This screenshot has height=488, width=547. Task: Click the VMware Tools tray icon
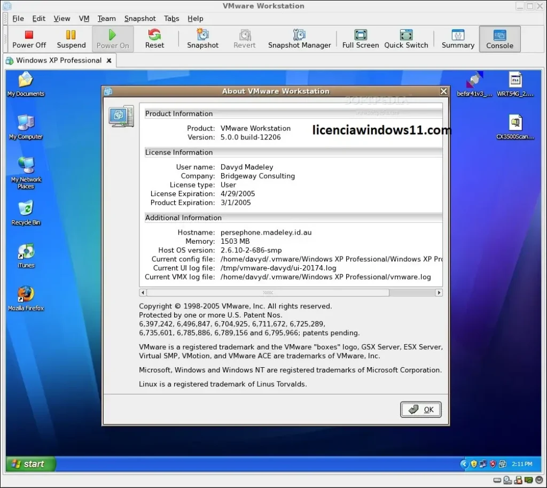click(x=502, y=464)
